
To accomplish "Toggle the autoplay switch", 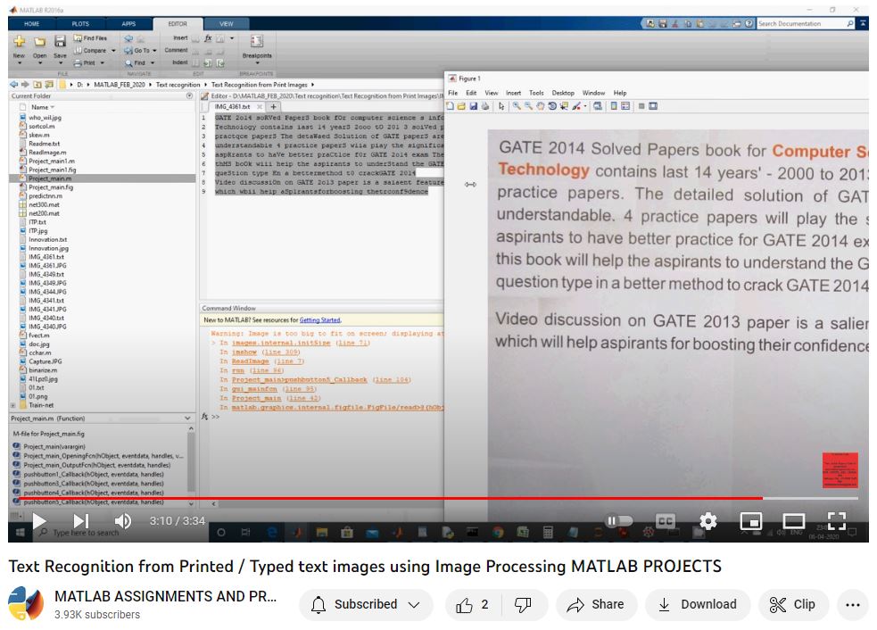I will click(x=619, y=520).
